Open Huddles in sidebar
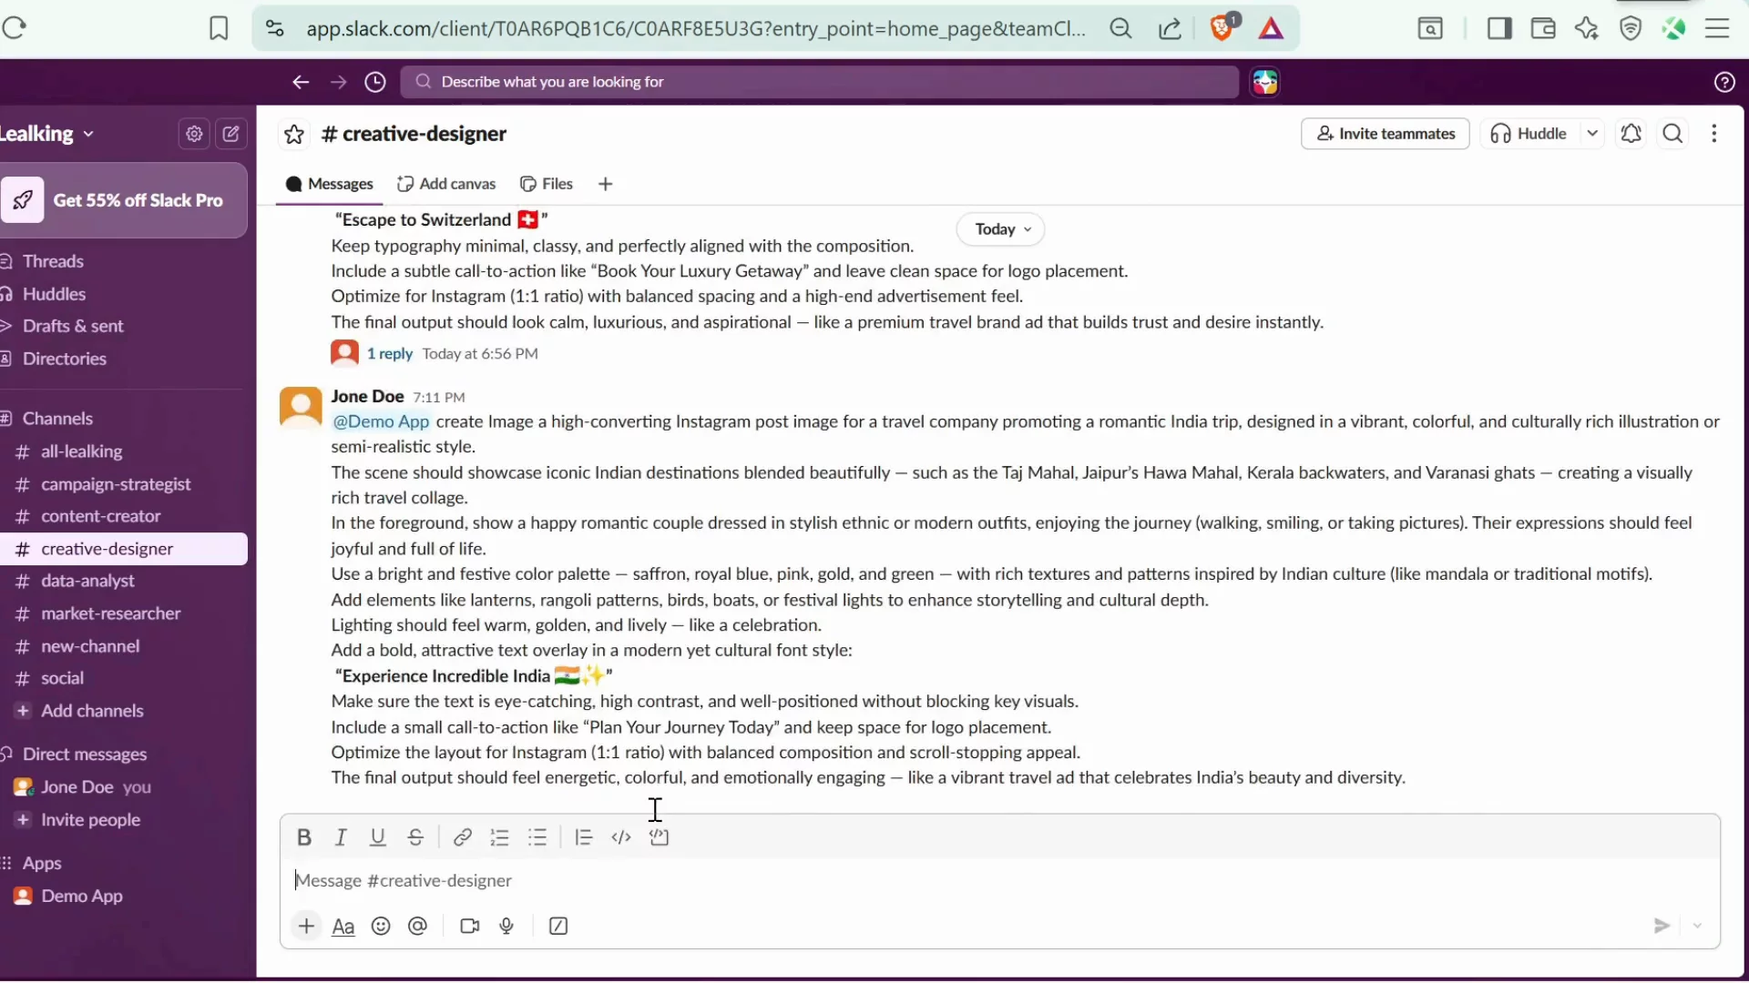This screenshot has width=1749, height=983. point(54,294)
